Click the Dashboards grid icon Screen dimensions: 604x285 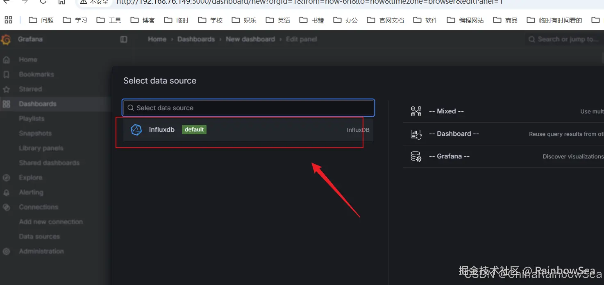tap(6, 104)
